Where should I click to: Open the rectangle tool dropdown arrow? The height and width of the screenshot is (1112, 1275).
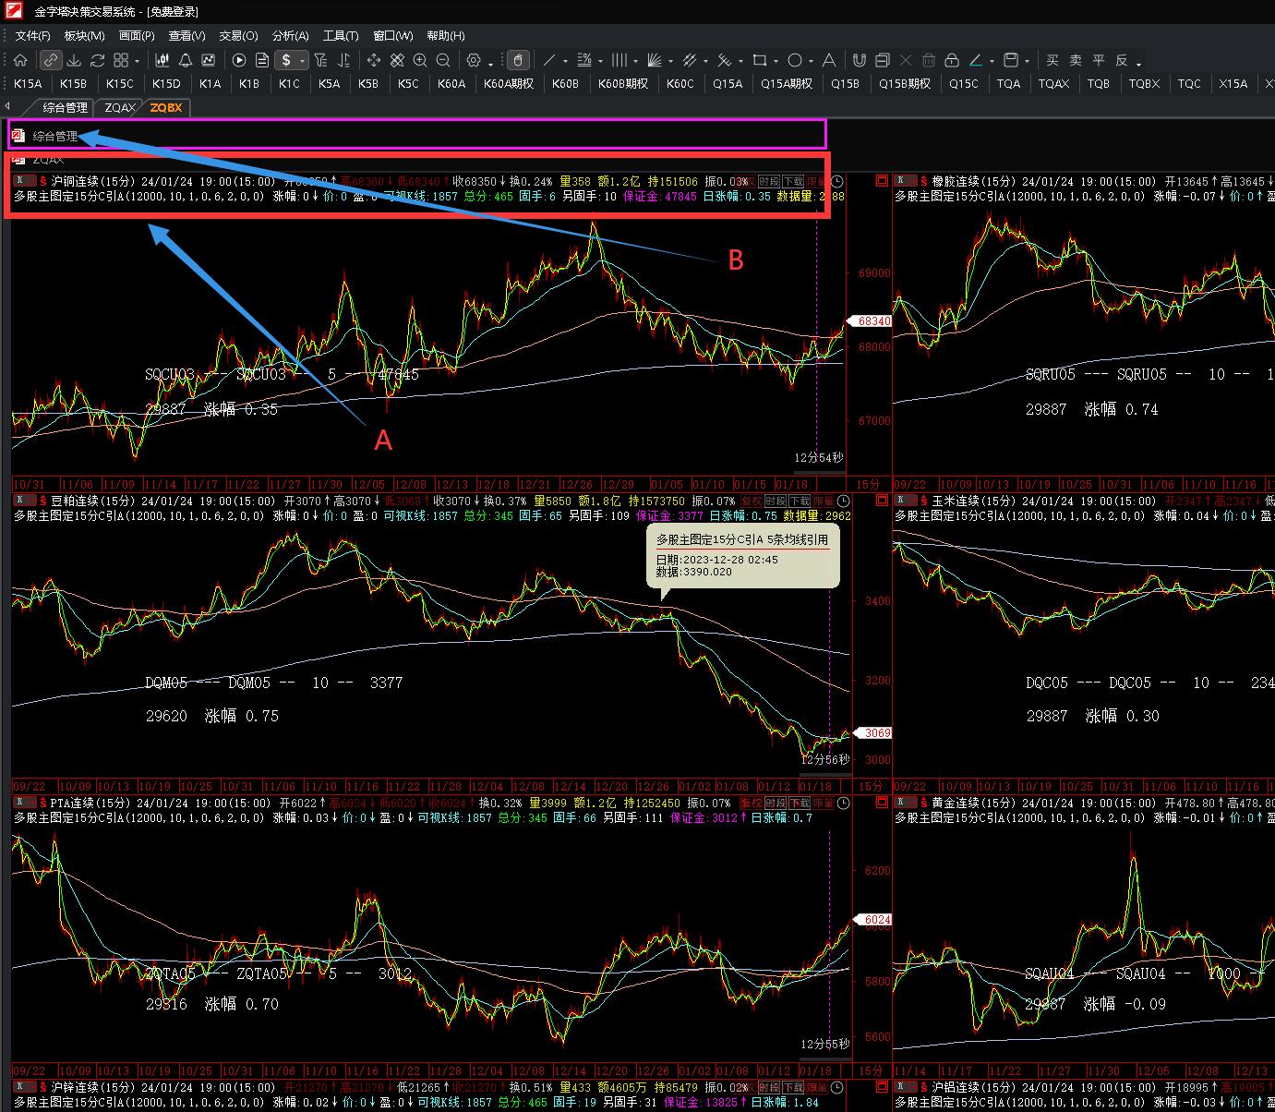click(776, 62)
